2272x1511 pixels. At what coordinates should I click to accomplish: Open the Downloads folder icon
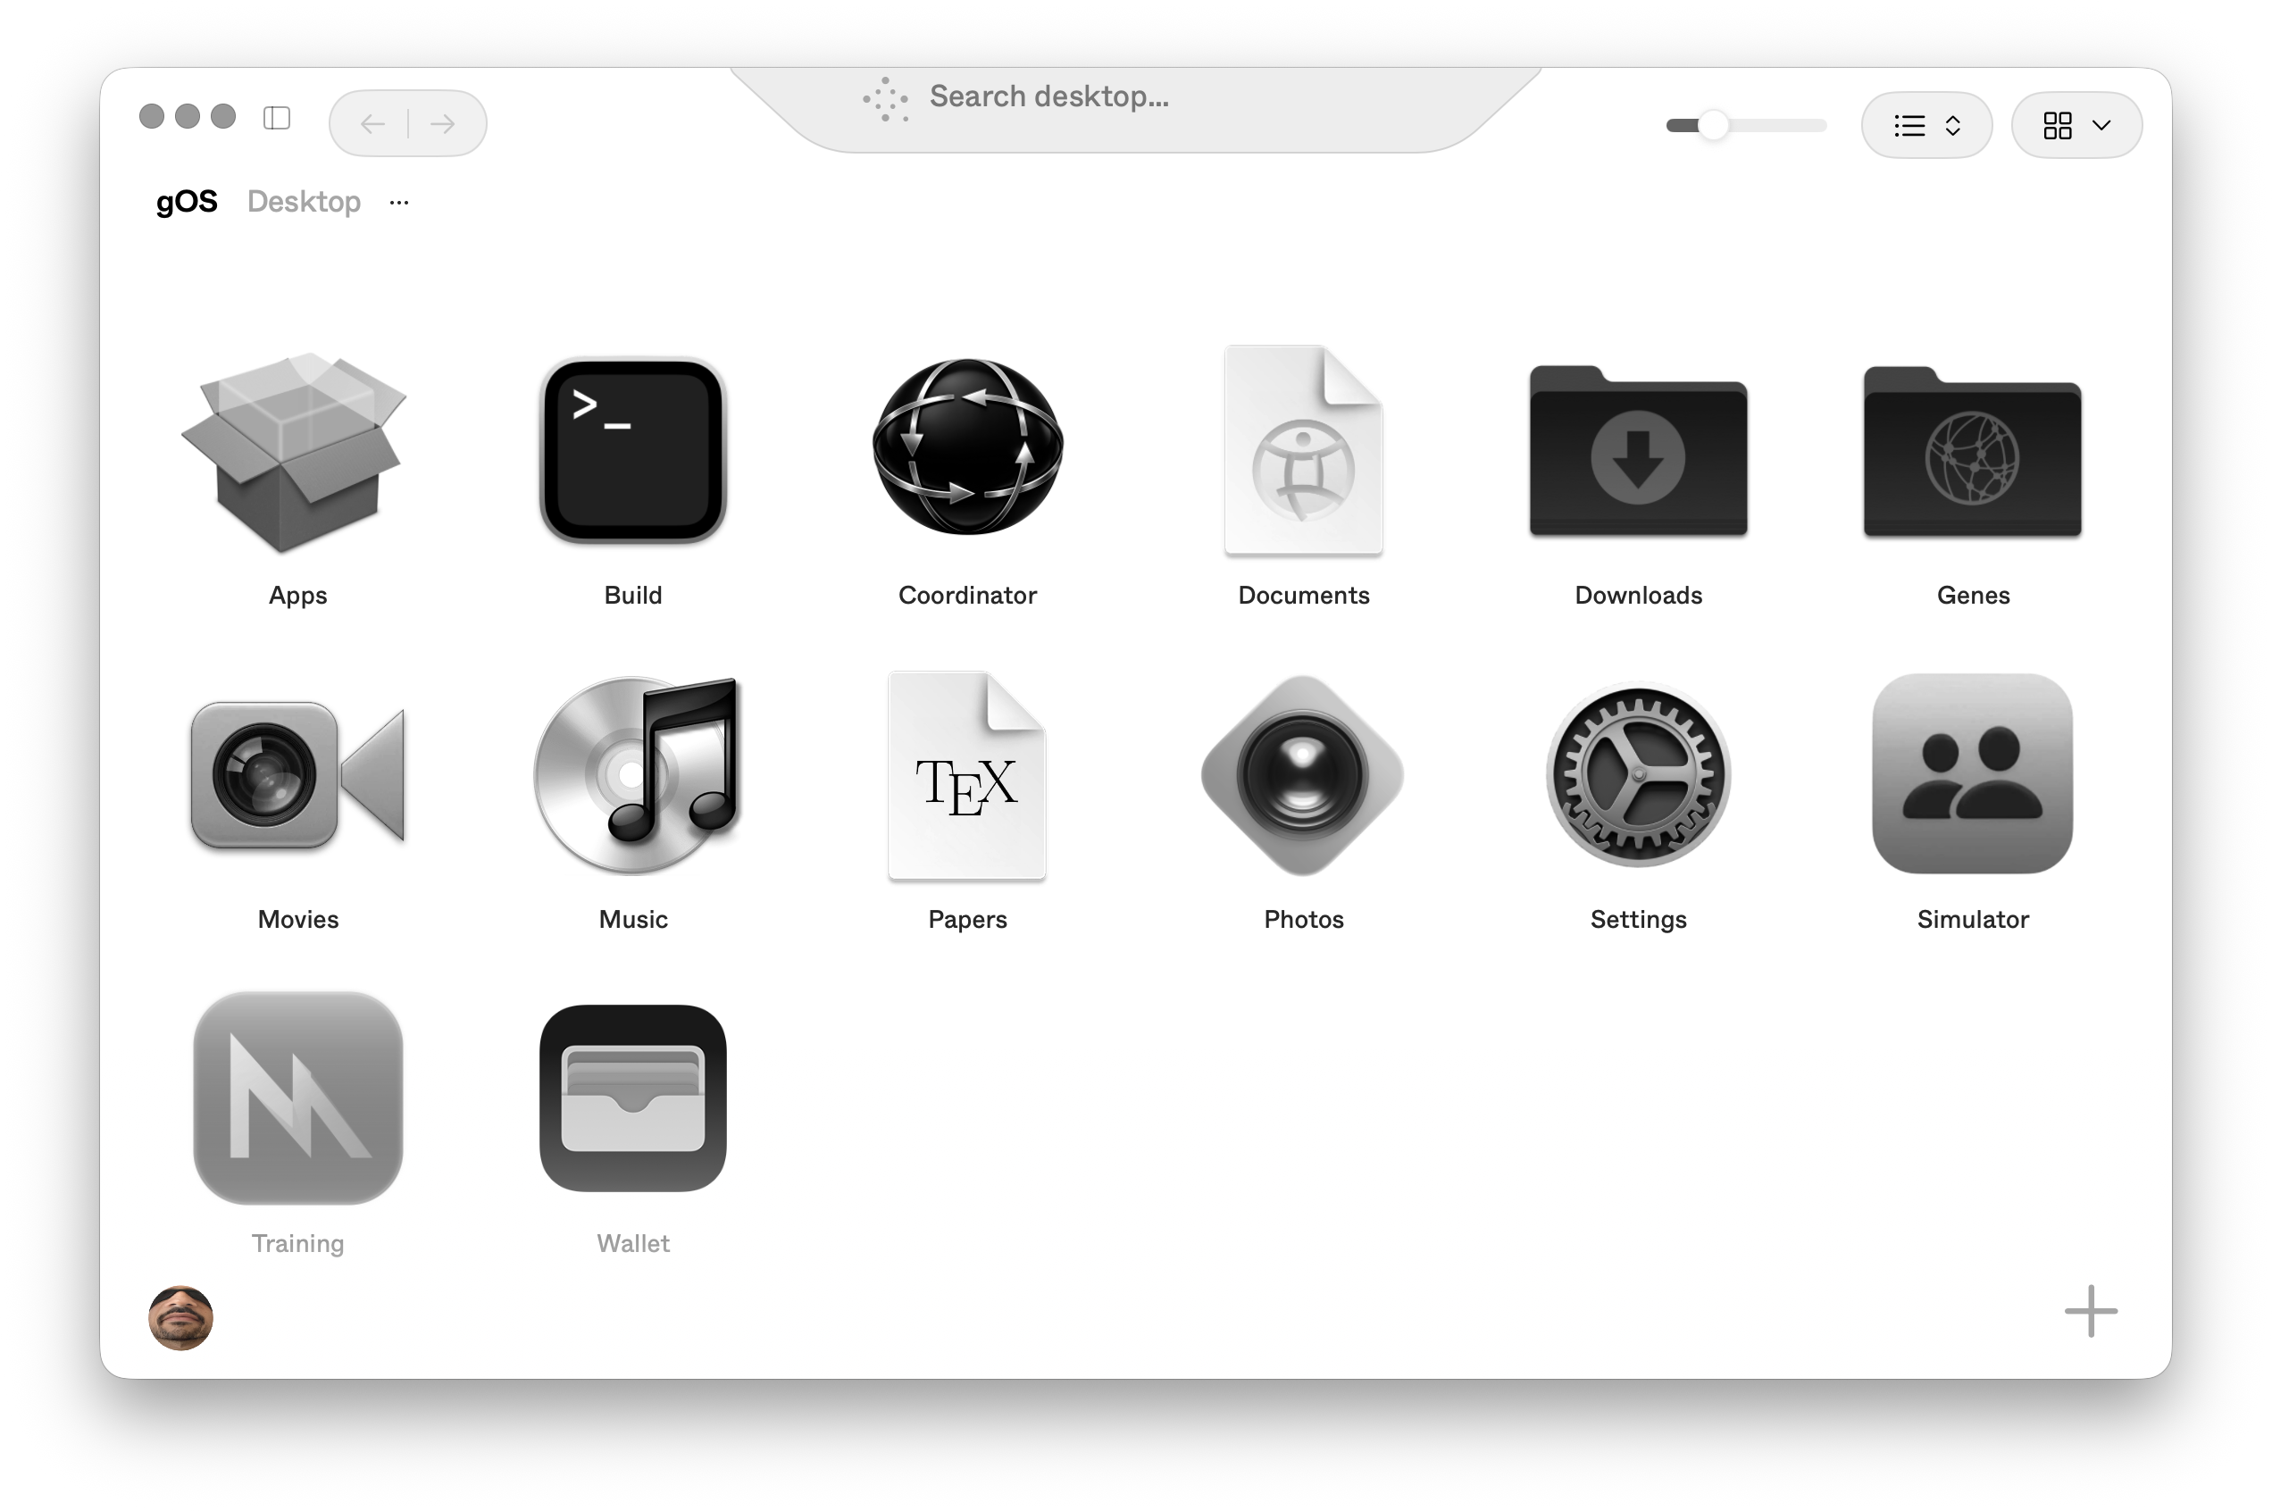pos(1638,451)
